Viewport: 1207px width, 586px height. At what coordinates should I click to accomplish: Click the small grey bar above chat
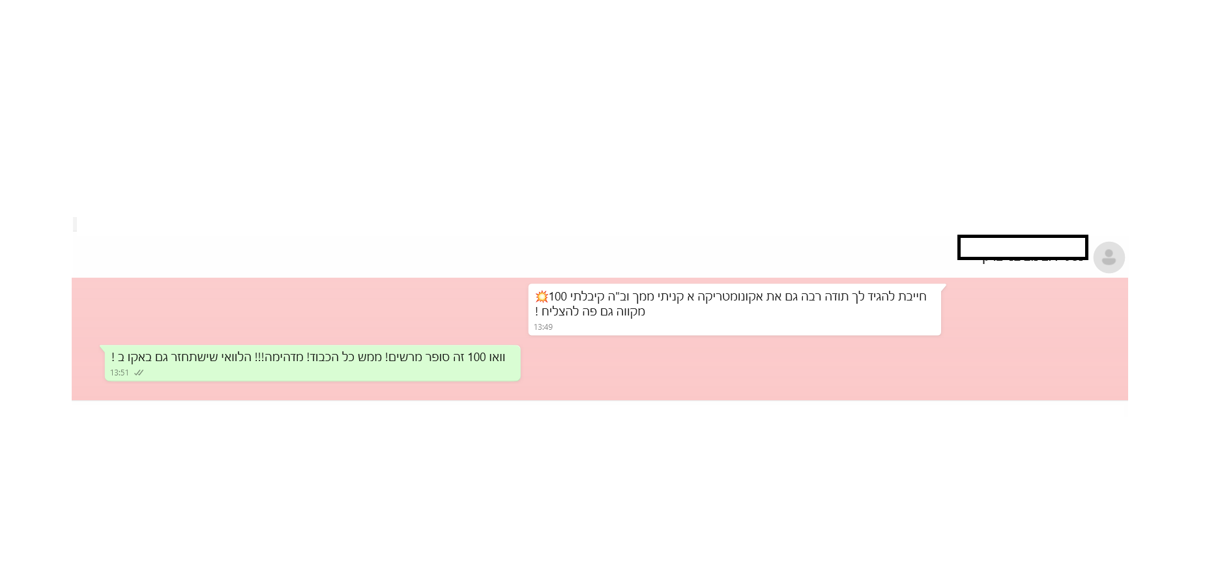click(x=75, y=224)
